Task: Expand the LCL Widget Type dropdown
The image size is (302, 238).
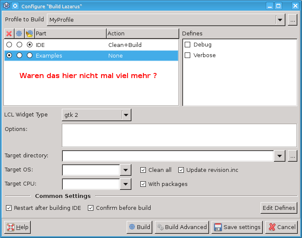Action: 126,115
